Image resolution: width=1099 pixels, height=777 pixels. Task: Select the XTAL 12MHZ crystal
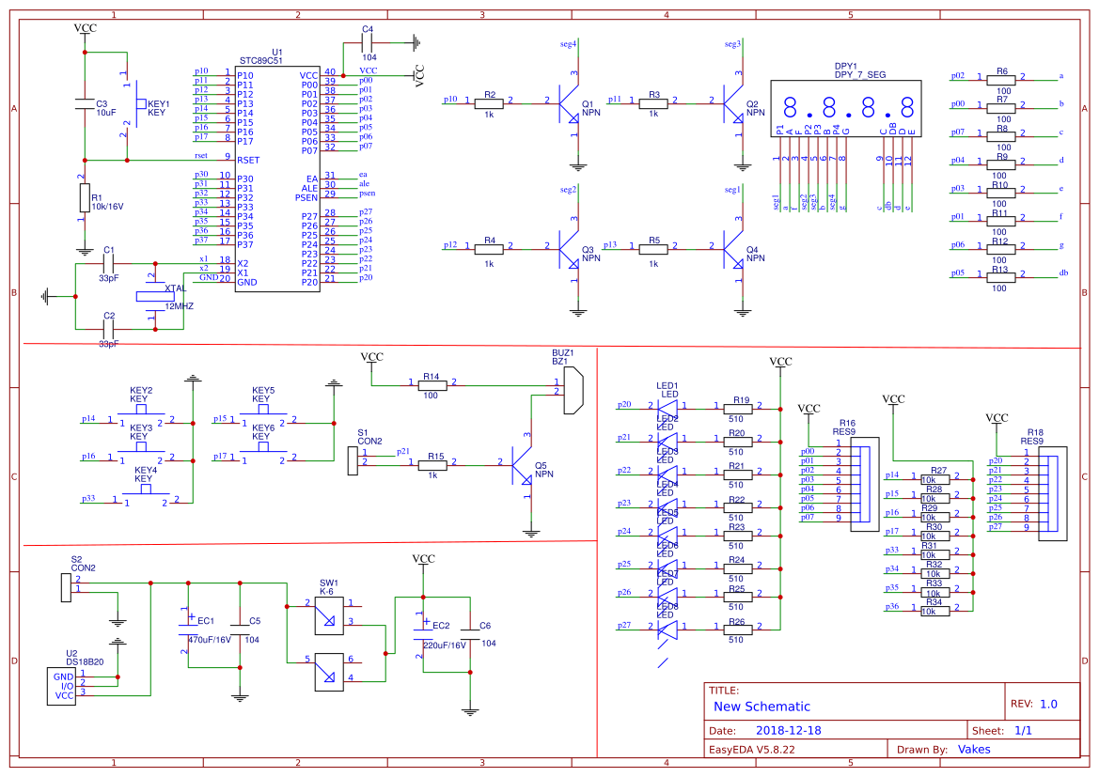click(x=154, y=296)
